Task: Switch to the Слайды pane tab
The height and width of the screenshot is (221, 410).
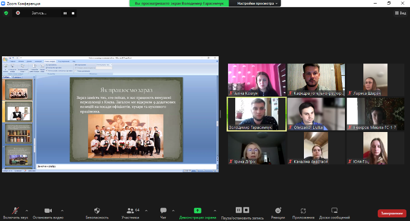Action: [6, 77]
